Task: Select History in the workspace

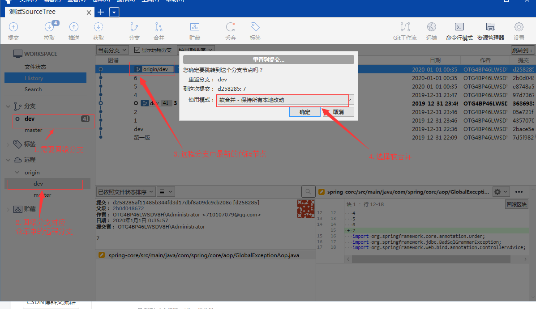Action: point(46,78)
